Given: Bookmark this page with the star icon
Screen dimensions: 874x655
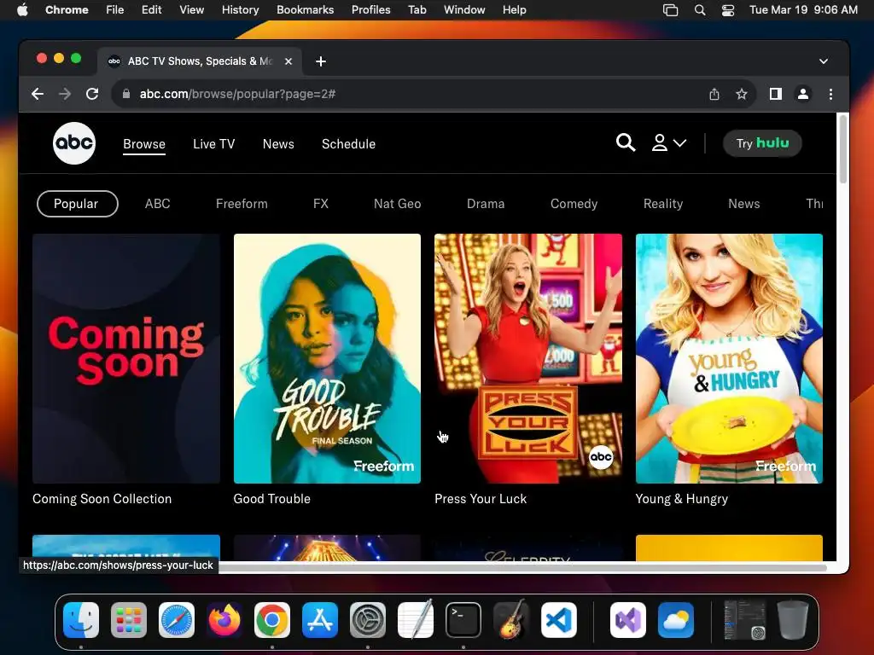Looking at the screenshot, I should point(742,94).
